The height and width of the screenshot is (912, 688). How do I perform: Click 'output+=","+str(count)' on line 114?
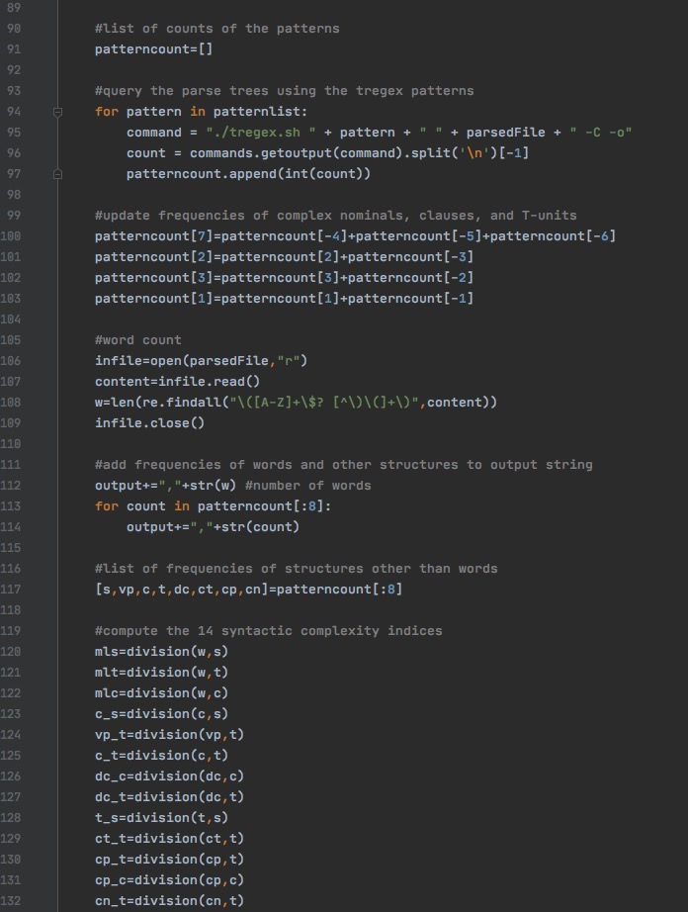tap(213, 527)
